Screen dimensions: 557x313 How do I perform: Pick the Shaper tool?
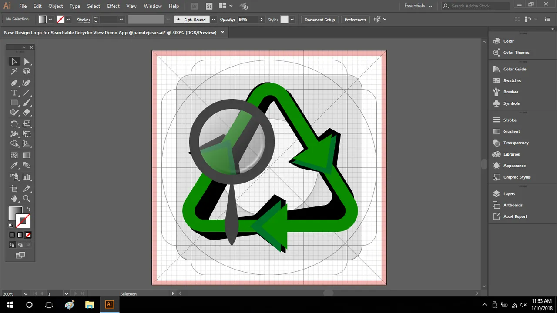point(14,113)
